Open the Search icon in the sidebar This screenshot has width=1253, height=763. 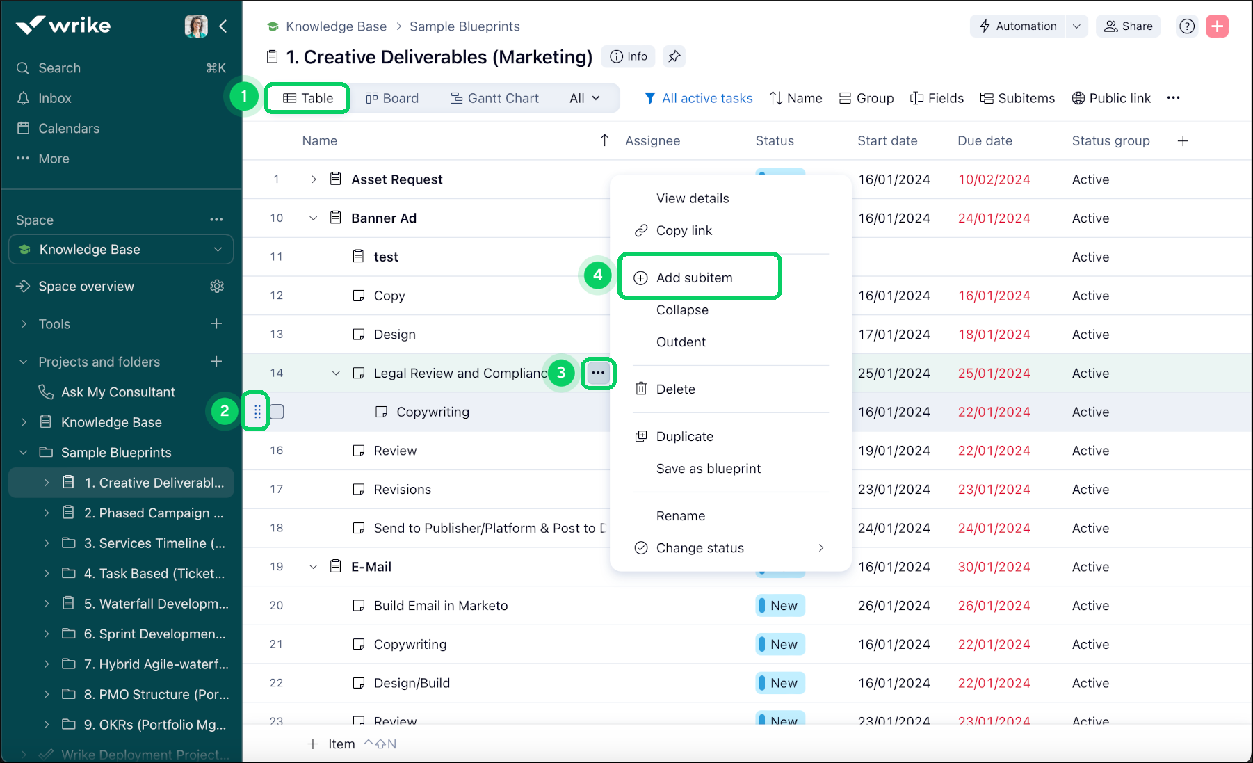click(23, 67)
